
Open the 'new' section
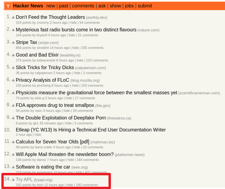point(51,6)
